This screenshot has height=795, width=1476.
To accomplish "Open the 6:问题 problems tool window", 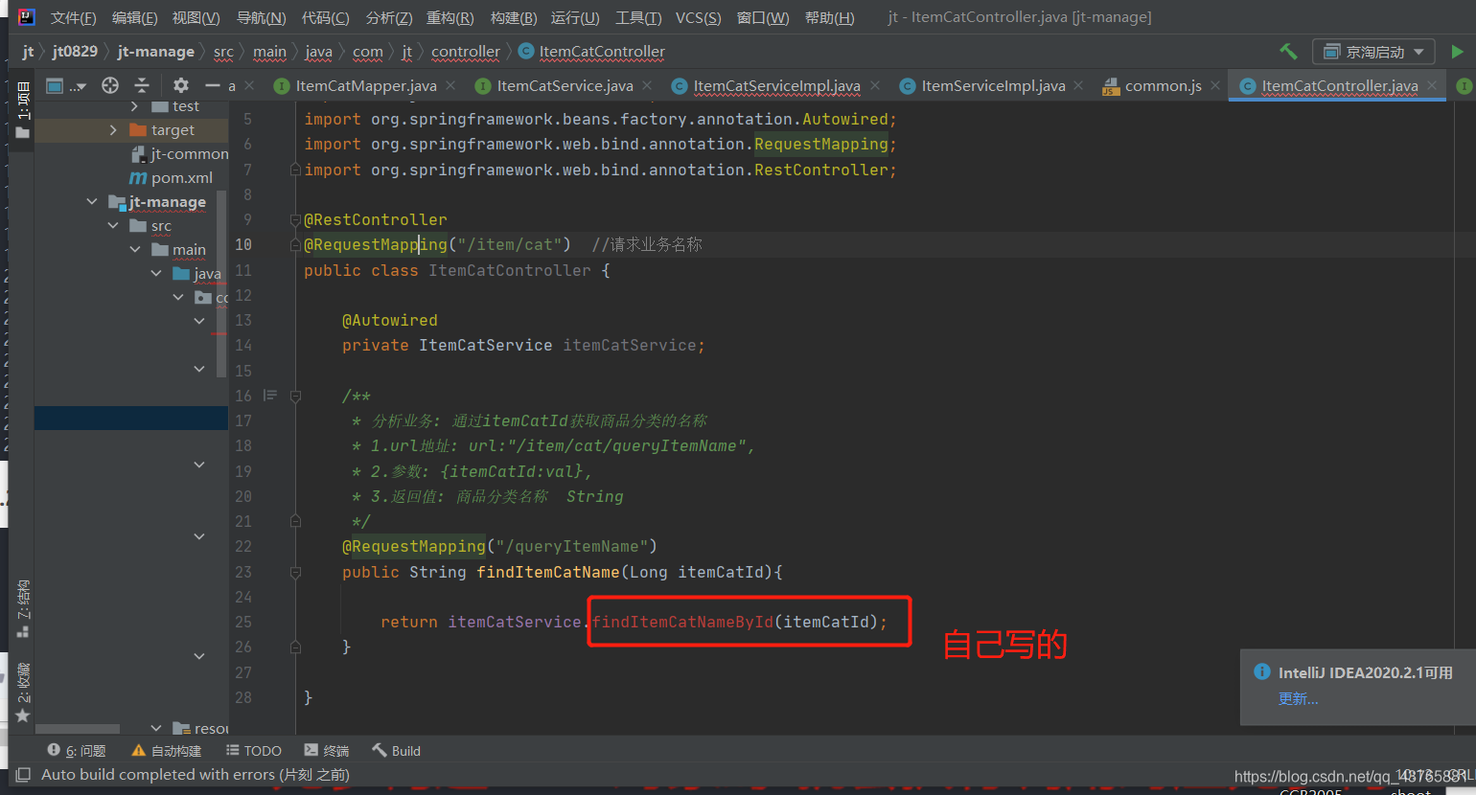I will pos(77,751).
